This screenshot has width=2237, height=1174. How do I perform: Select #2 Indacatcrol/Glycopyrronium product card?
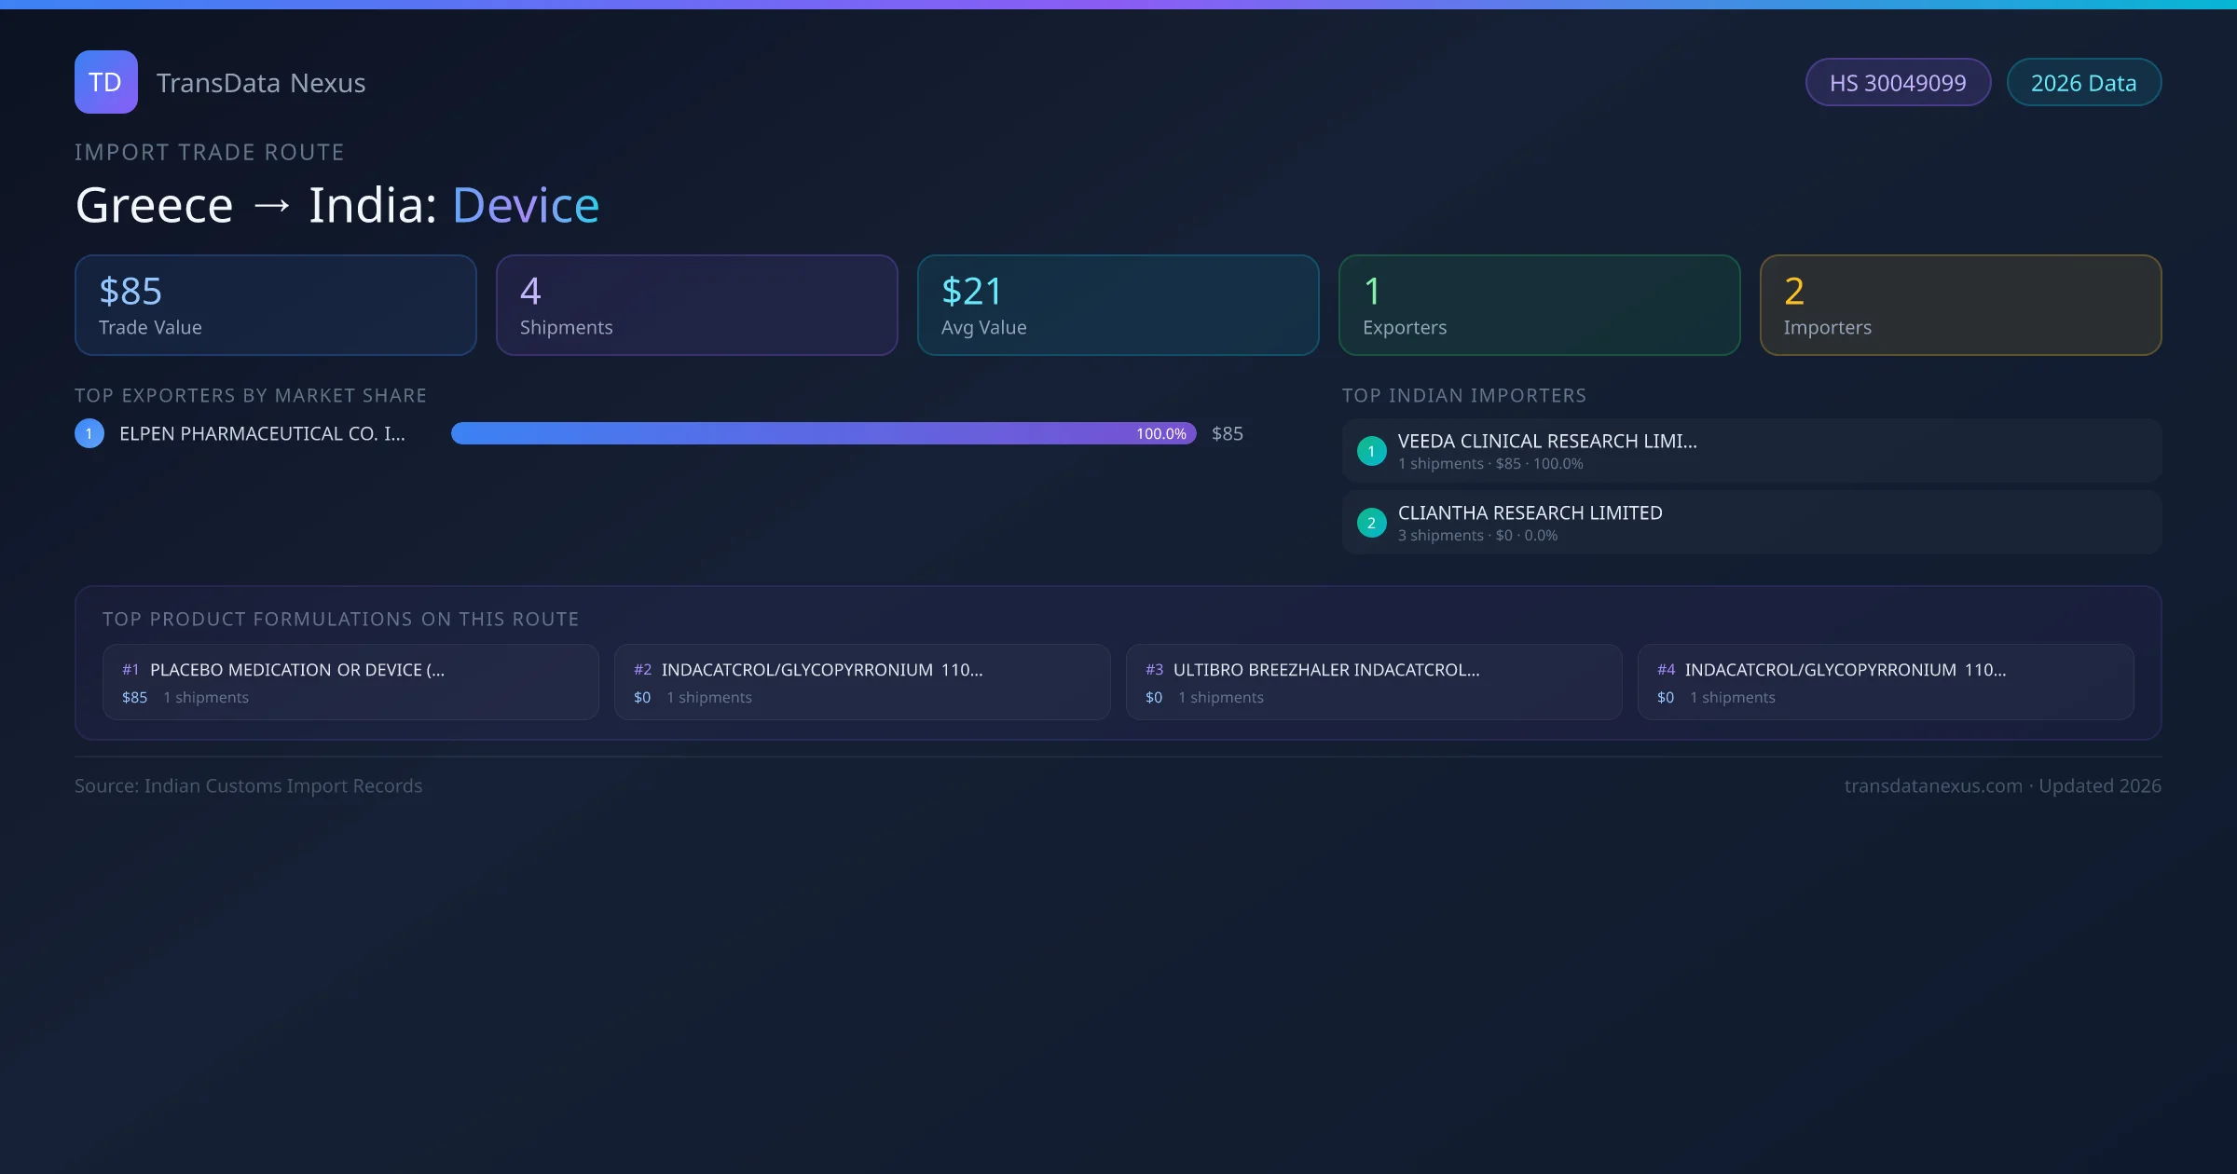[x=862, y=682]
